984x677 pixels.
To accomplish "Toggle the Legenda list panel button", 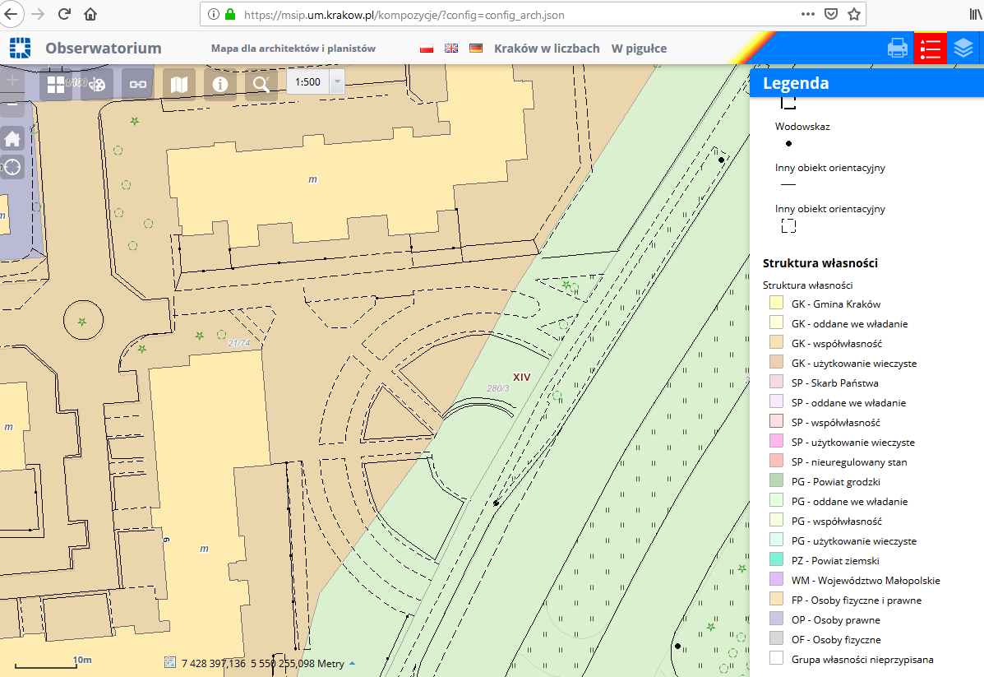I will tap(930, 49).
